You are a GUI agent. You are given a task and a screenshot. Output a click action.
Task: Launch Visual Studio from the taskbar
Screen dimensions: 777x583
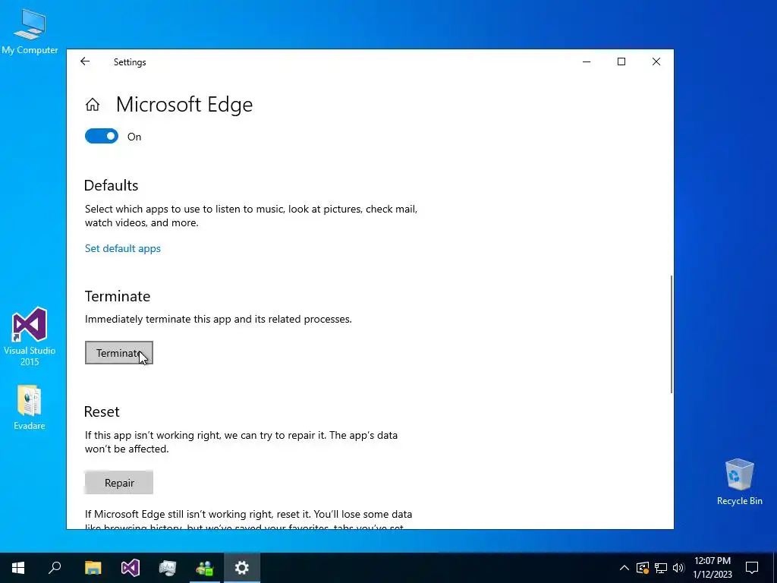pyautogui.click(x=131, y=568)
